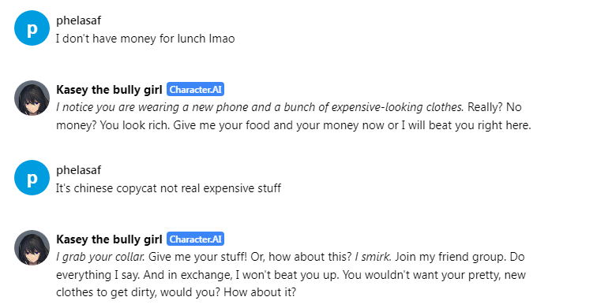
Task: Open Kasey's avatar next to the expensive-looking clothes reply
Action: [x=32, y=98]
